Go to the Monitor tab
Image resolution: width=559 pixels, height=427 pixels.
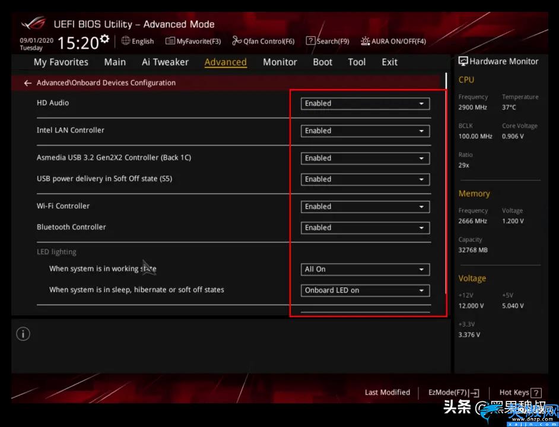pyautogui.click(x=280, y=62)
